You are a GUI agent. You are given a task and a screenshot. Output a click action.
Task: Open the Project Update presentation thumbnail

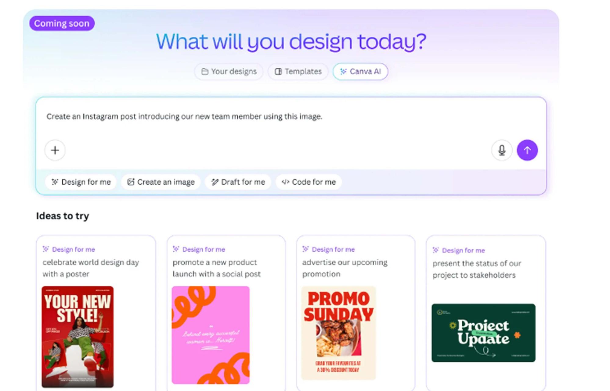pos(483,332)
